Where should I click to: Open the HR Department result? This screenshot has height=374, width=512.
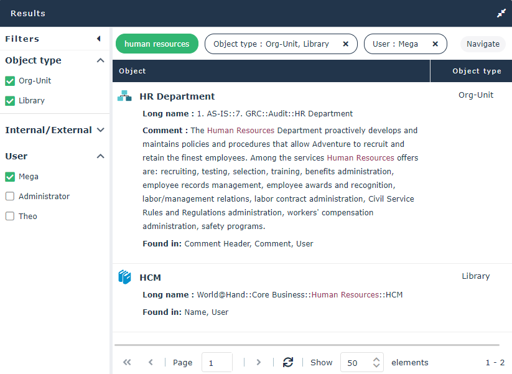pos(177,96)
